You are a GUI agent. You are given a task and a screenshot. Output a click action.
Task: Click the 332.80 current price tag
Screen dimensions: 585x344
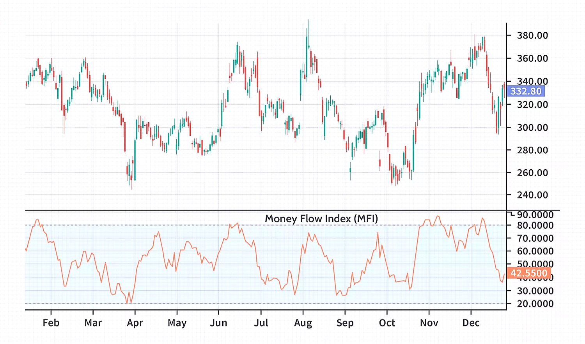click(526, 91)
